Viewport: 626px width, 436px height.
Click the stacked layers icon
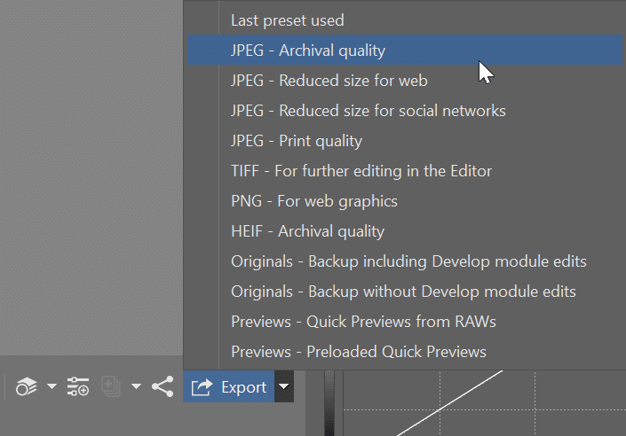(27, 386)
